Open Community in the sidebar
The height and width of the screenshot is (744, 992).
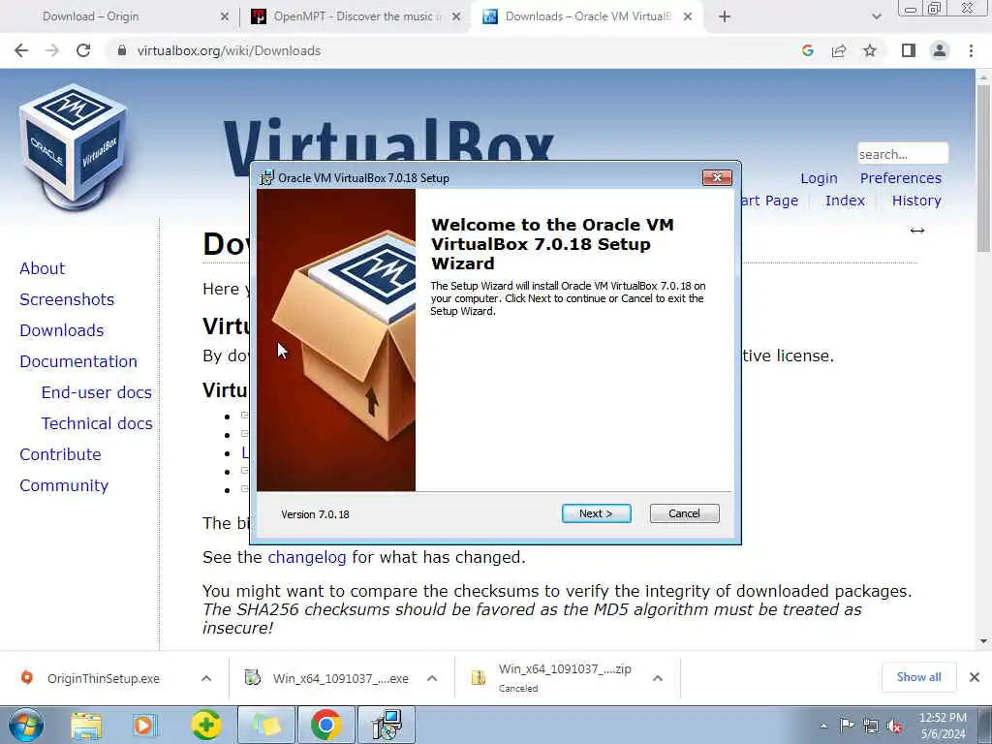(x=64, y=485)
